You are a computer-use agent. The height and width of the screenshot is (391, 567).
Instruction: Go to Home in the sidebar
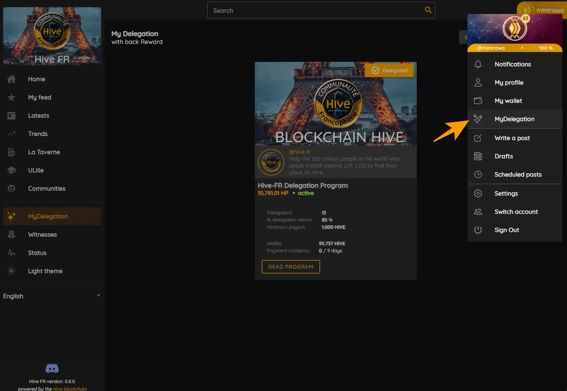52,79
